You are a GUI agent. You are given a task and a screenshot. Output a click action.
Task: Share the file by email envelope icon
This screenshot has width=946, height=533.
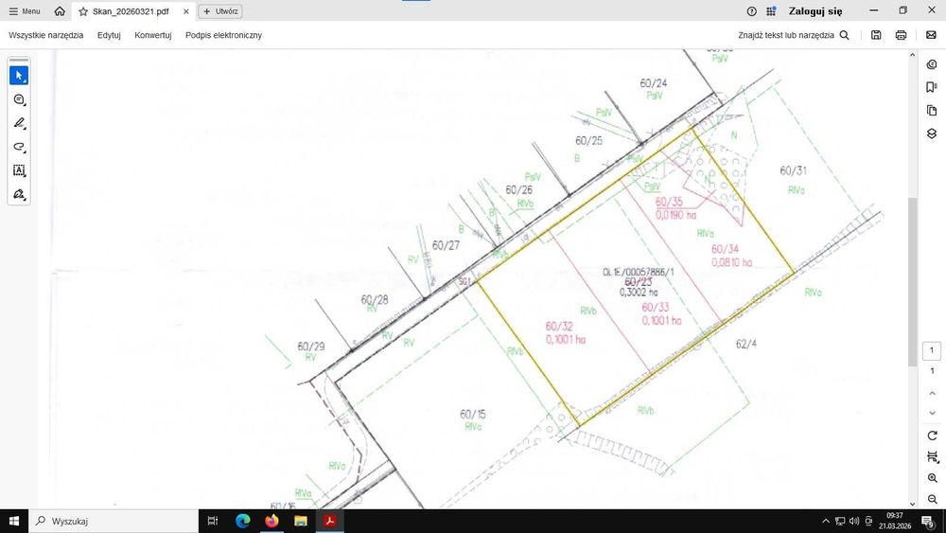(x=931, y=35)
